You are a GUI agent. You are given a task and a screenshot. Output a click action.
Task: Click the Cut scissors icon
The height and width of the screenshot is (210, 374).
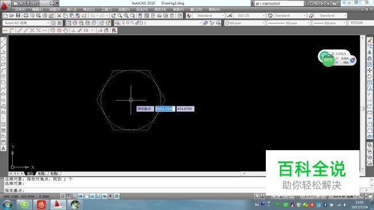pyautogui.click(x=59, y=16)
